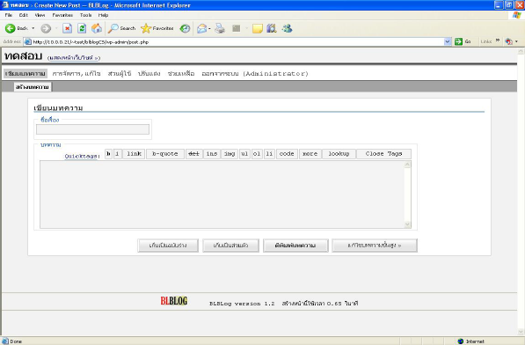
Task: Click the Internet zone globe icon
Action: pyautogui.click(x=461, y=341)
